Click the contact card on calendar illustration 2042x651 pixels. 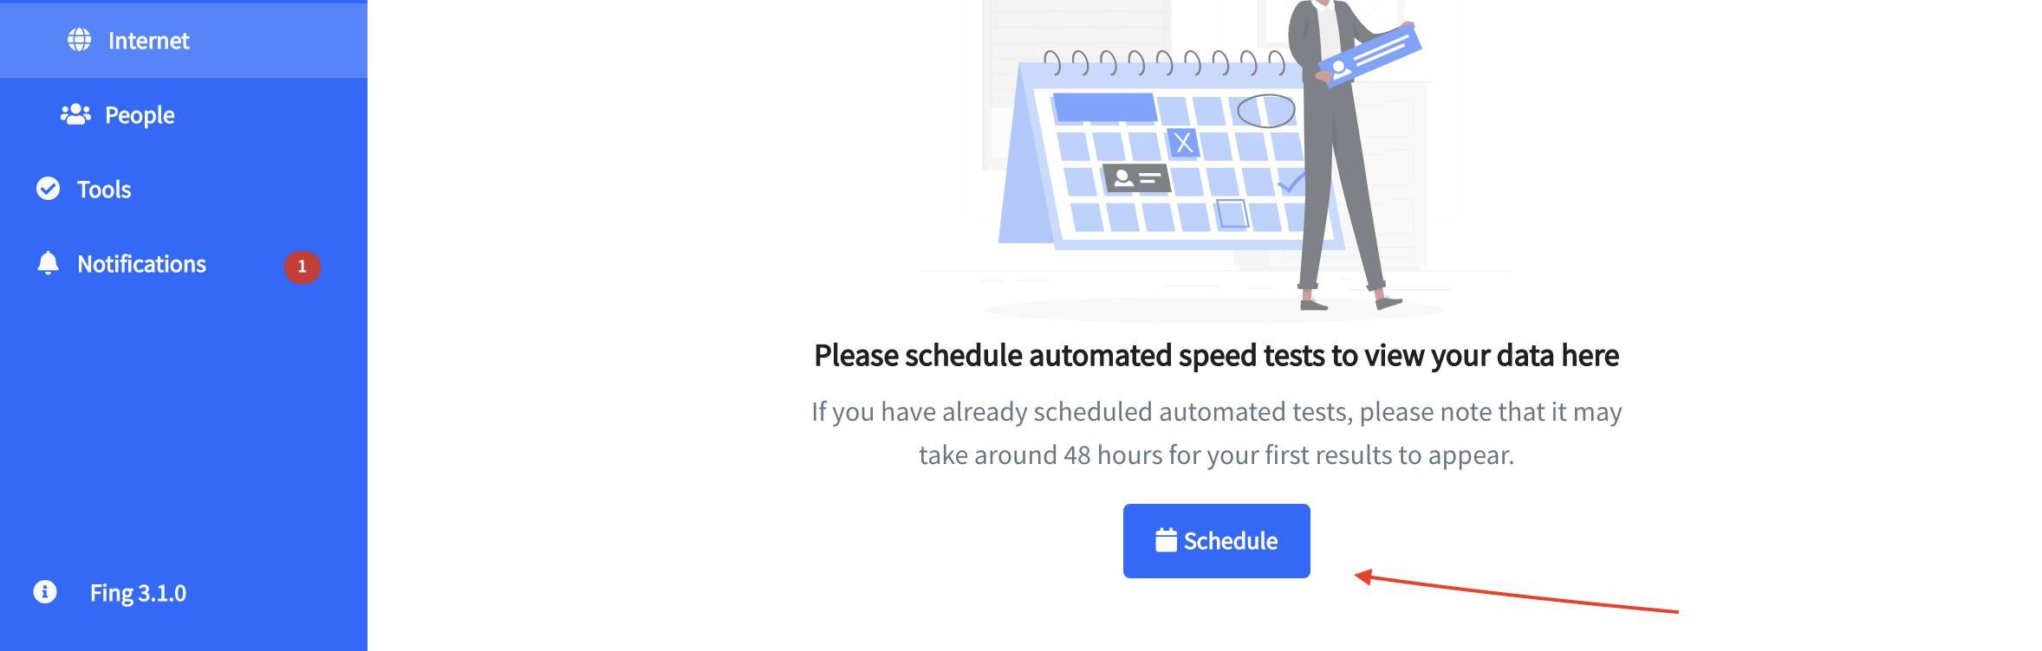(x=1136, y=178)
